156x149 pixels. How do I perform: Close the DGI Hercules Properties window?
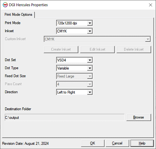coord(151,5)
